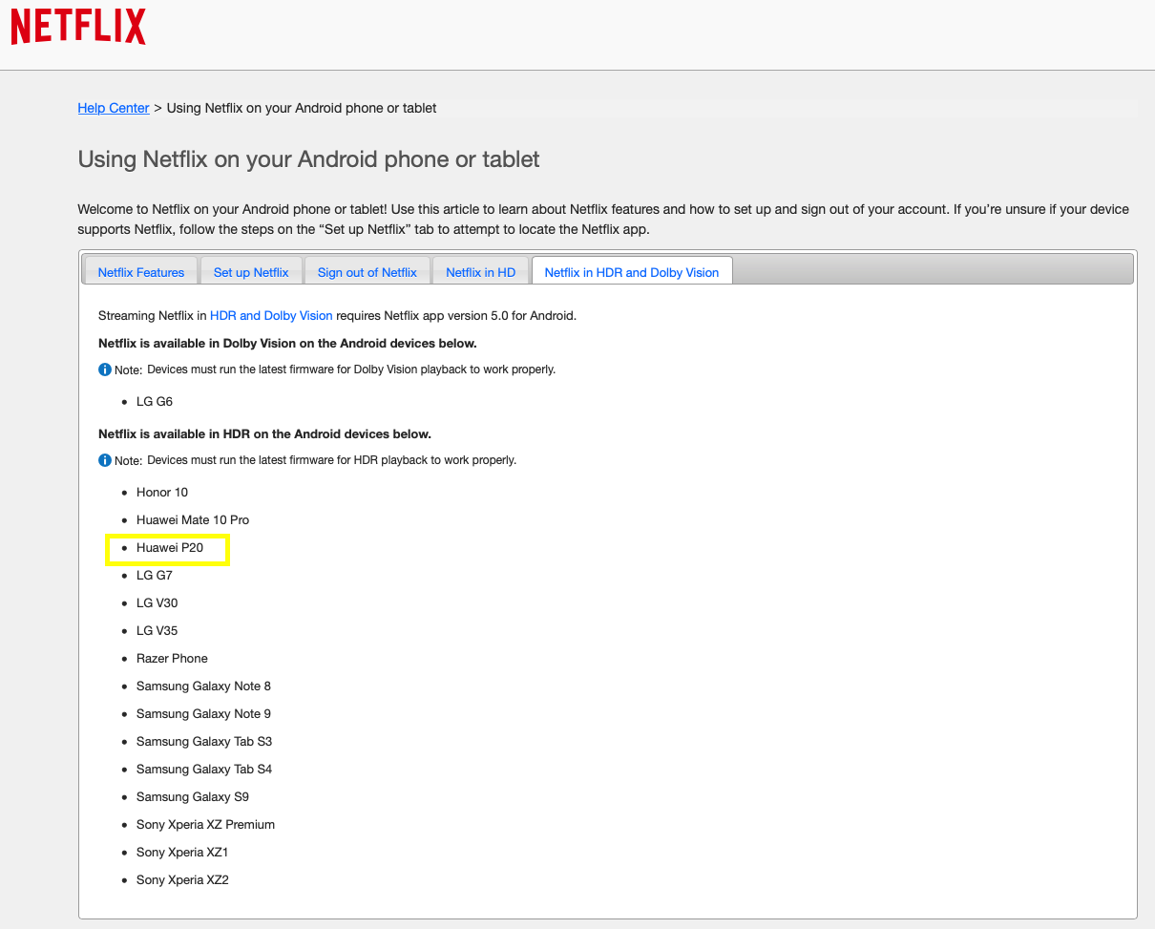Viewport: 1155px width, 929px height.
Task: Click the Sony Xperia XZ2 entry
Action: pos(182,880)
